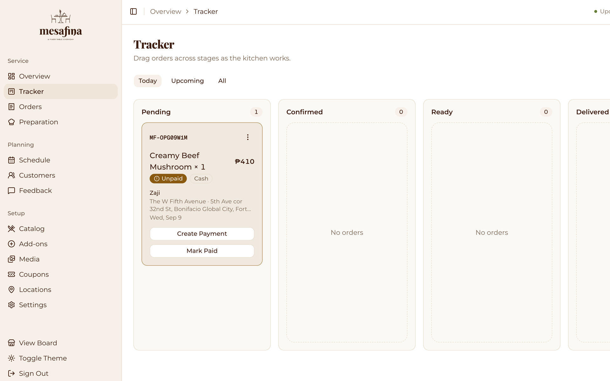Open the Catalog utensils icon

[11, 229]
